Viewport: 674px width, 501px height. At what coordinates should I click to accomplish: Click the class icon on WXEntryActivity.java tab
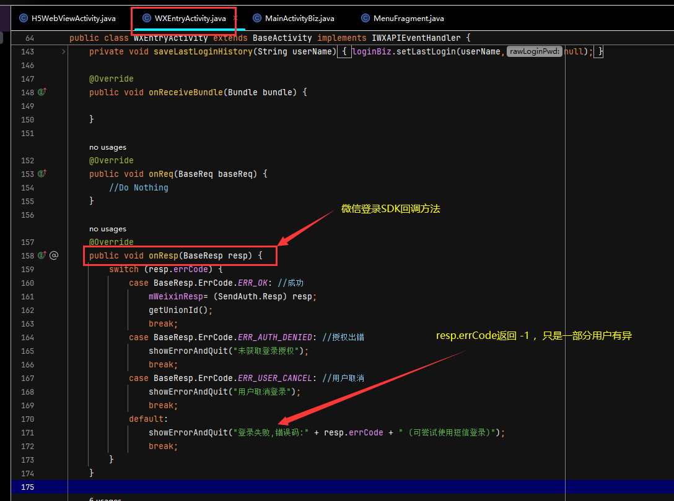147,18
